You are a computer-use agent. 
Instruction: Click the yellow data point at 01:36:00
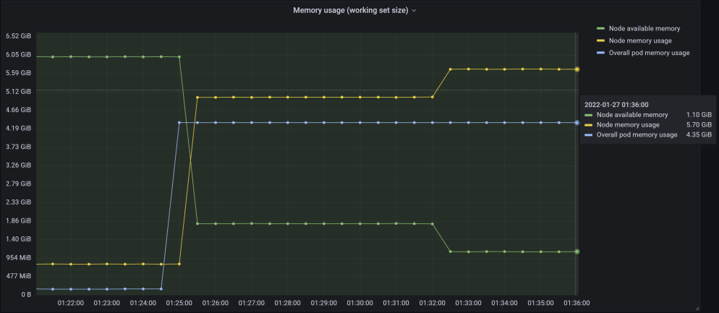577,69
